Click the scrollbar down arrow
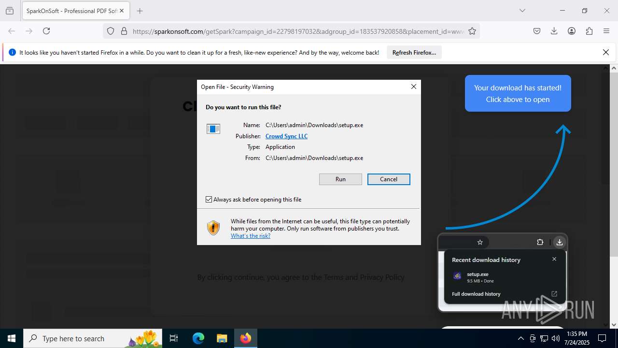618x348 pixels. point(614,325)
